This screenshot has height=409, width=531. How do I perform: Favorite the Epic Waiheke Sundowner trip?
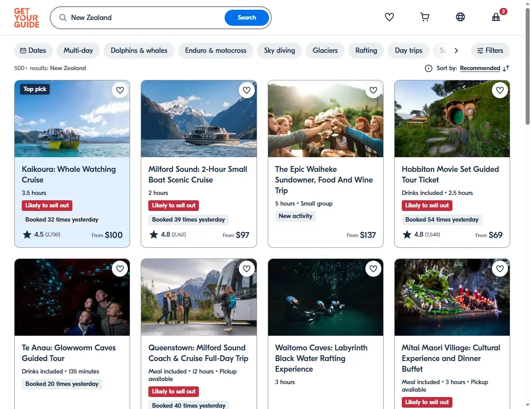tap(373, 90)
